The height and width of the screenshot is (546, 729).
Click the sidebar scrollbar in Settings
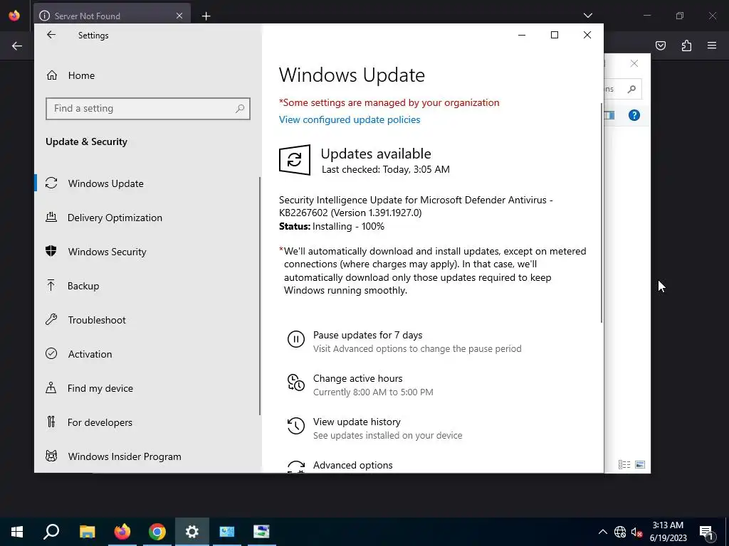pyautogui.click(x=259, y=296)
